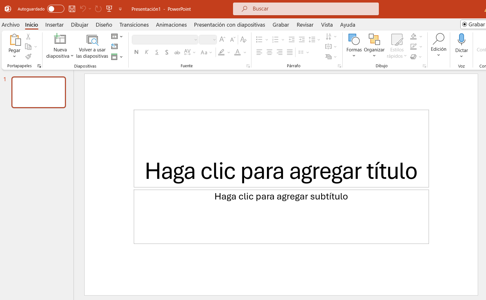This screenshot has width=486, height=300.
Task: Toggle strikethrough formatting
Action: [x=177, y=52]
